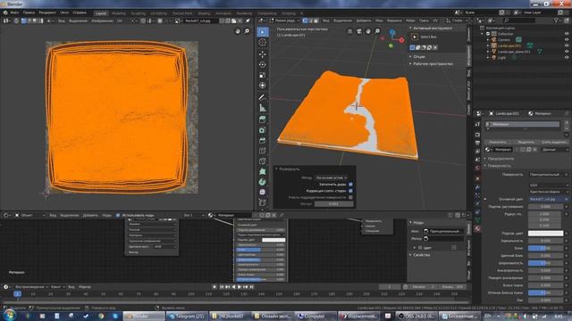Toggle visibility of Camera in outliner
This screenshot has height=321, width=572.
(x=567, y=39)
